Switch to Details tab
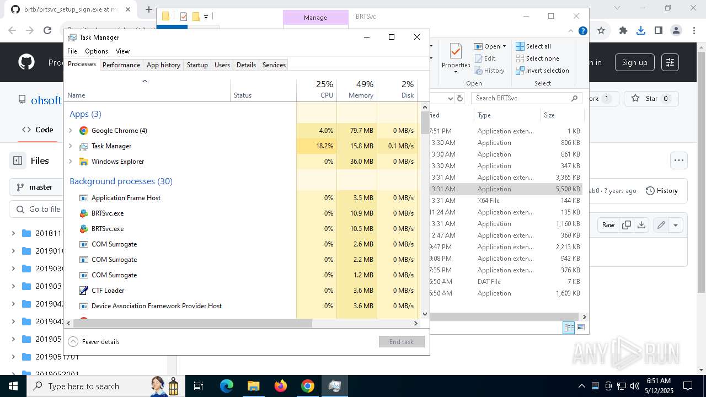This screenshot has width=706, height=397. 246,65
